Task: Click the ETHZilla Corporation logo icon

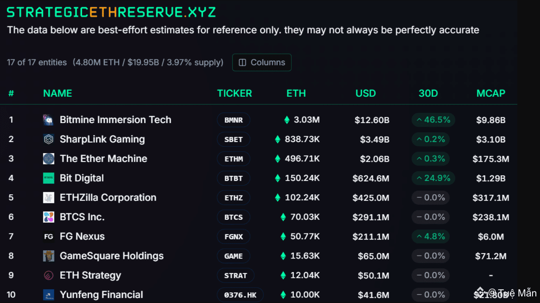Action: coord(49,198)
